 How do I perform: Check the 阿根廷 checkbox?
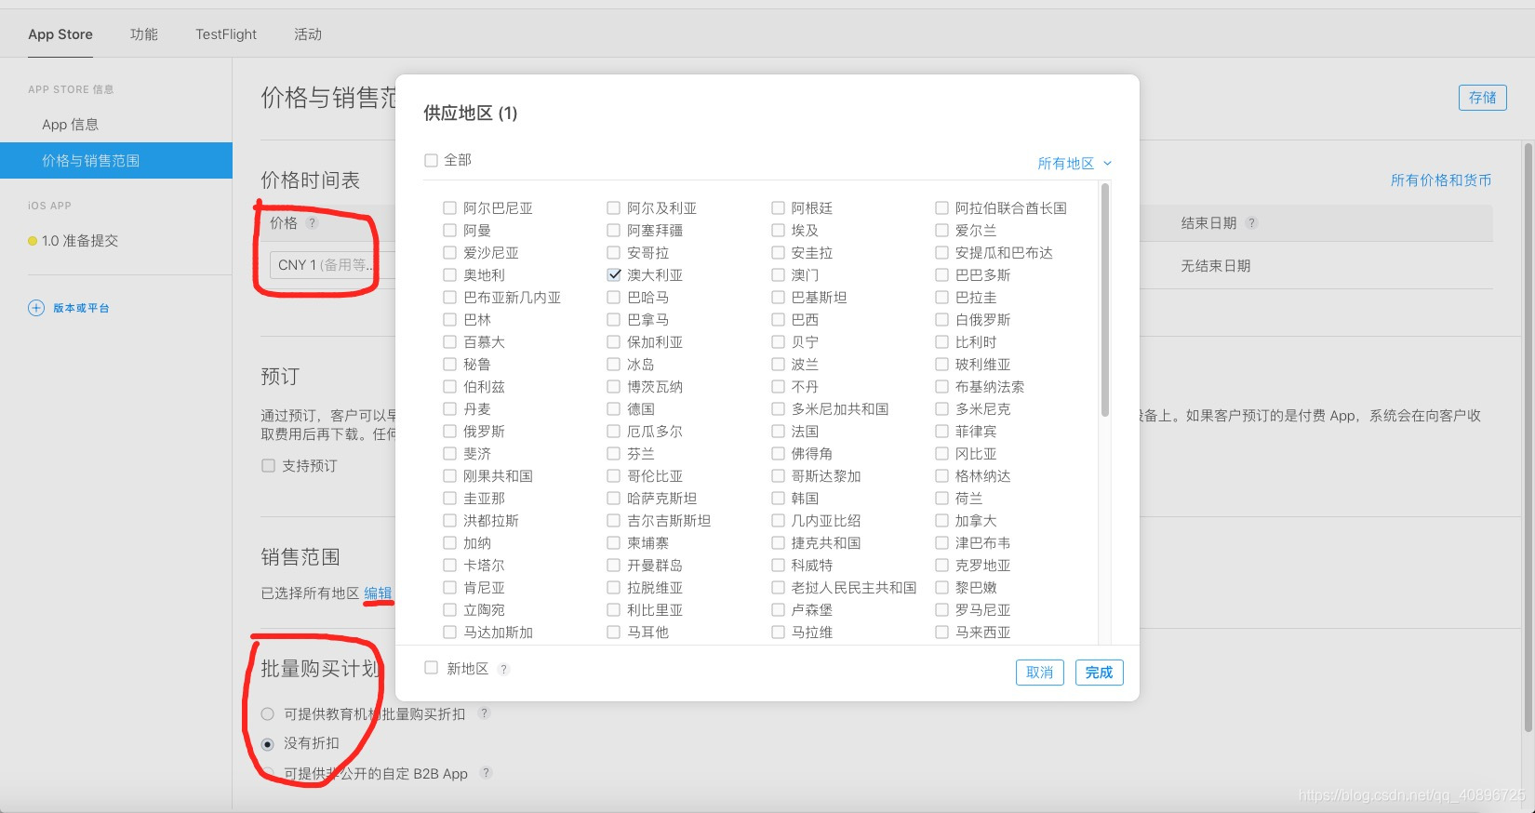pyautogui.click(x=778, y=207)
